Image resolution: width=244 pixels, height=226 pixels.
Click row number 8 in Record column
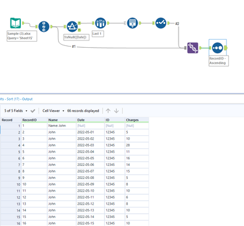tap(10, 171)
